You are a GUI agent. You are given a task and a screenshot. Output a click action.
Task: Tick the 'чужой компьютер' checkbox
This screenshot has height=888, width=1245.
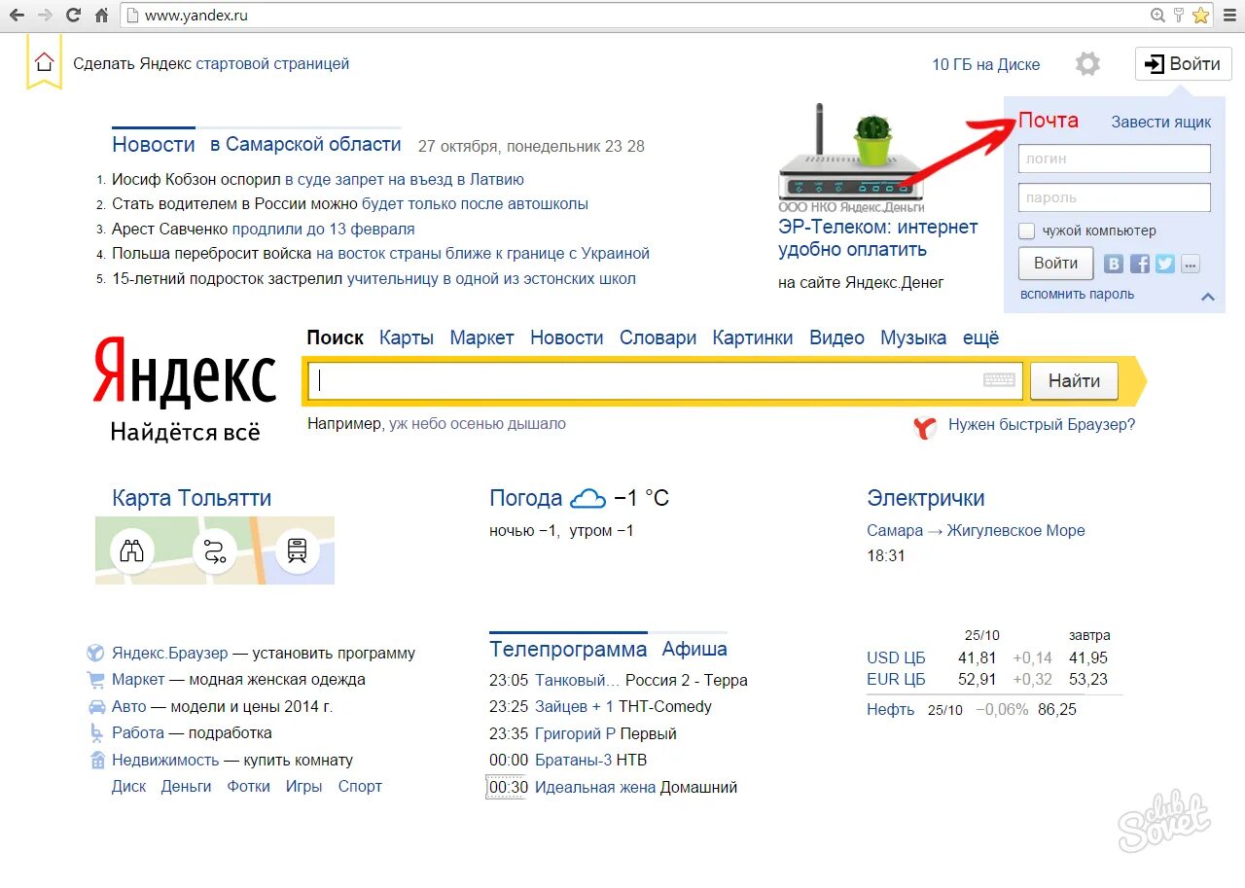(1026, 231)
